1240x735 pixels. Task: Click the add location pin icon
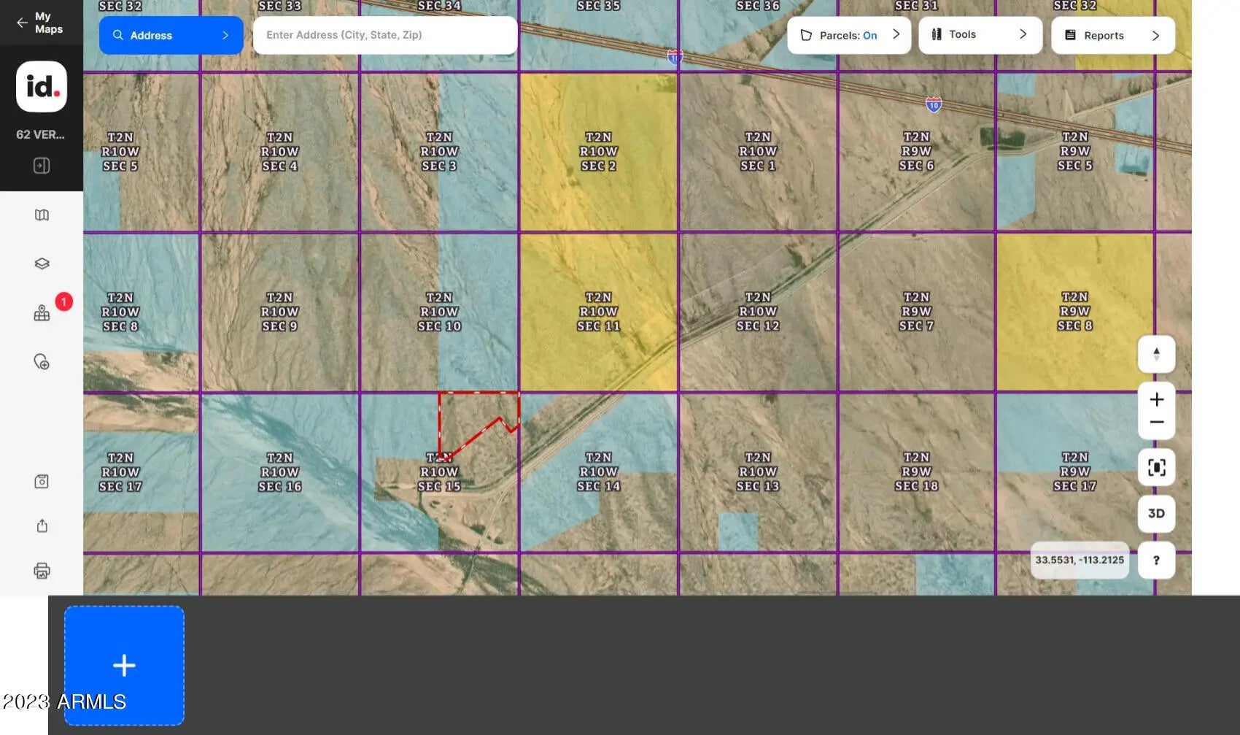[42, 362]
